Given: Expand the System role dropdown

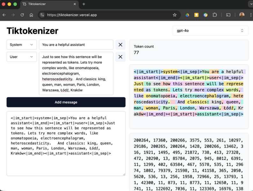Looking at the screenshot, I should click(21, 45).
